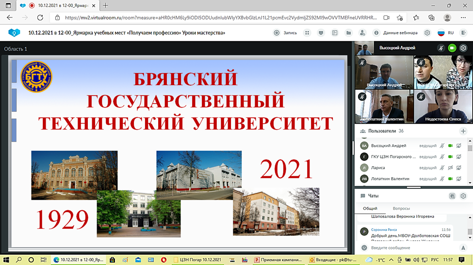
Task: Switch to Вопросы chat tab
Action: 401,208
